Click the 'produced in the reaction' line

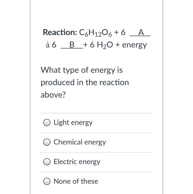(85, 83)
